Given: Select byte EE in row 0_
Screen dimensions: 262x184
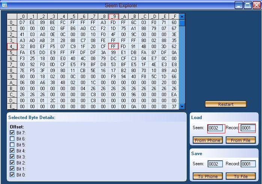Looking at the screenshot, I should [x=32, y=23].
